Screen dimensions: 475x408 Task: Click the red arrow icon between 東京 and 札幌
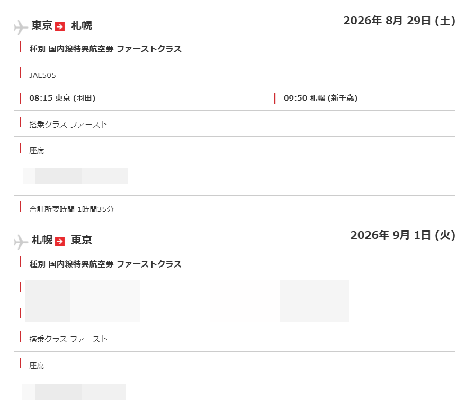click(x=60, y=26)
